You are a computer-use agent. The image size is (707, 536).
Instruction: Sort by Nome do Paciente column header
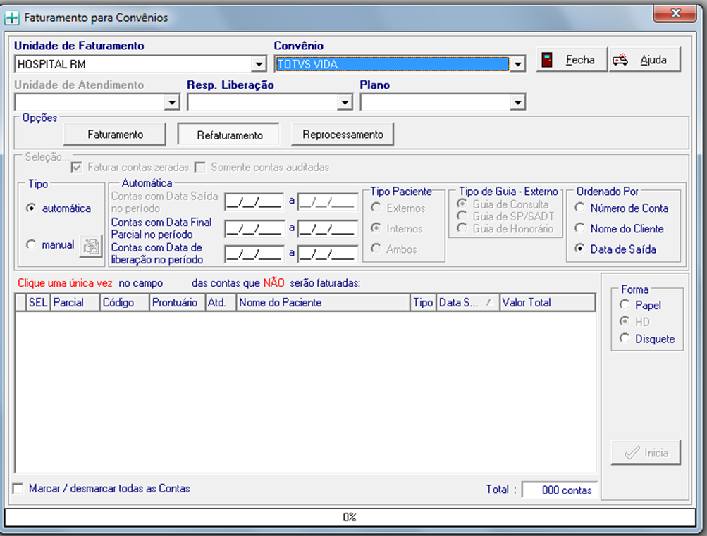[323, 302]
